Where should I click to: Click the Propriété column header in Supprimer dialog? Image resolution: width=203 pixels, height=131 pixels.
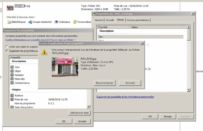click(x=24, y=57)
